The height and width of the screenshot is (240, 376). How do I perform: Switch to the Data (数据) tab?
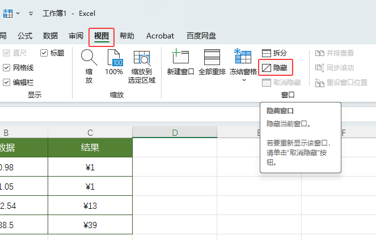click(x=50, y=36)
